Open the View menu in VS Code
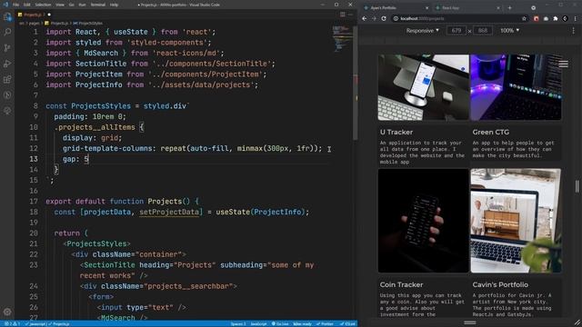This screenshot has height=327, width=582. 60,5
